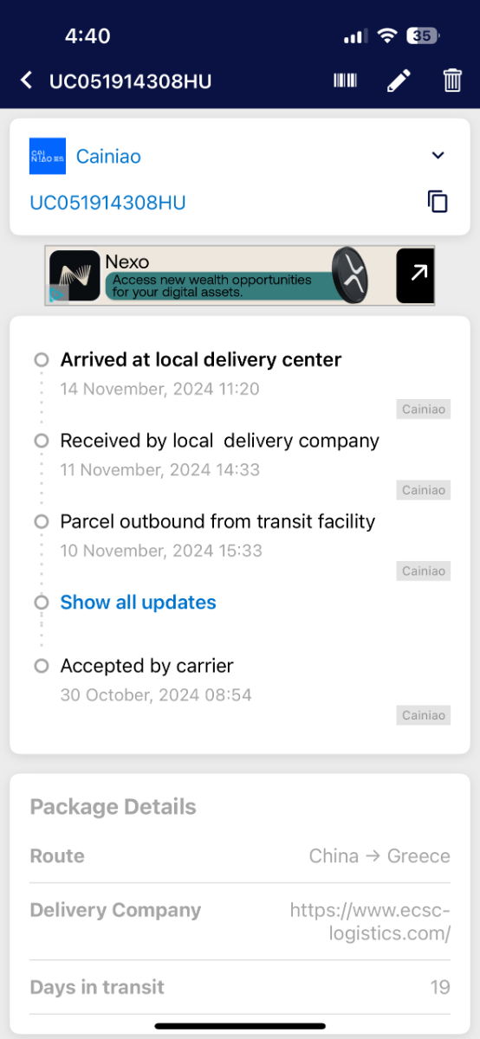This screenshot has height=1039, width=480.
Task: Tap the Route China to Greece row
Action: 240,856
